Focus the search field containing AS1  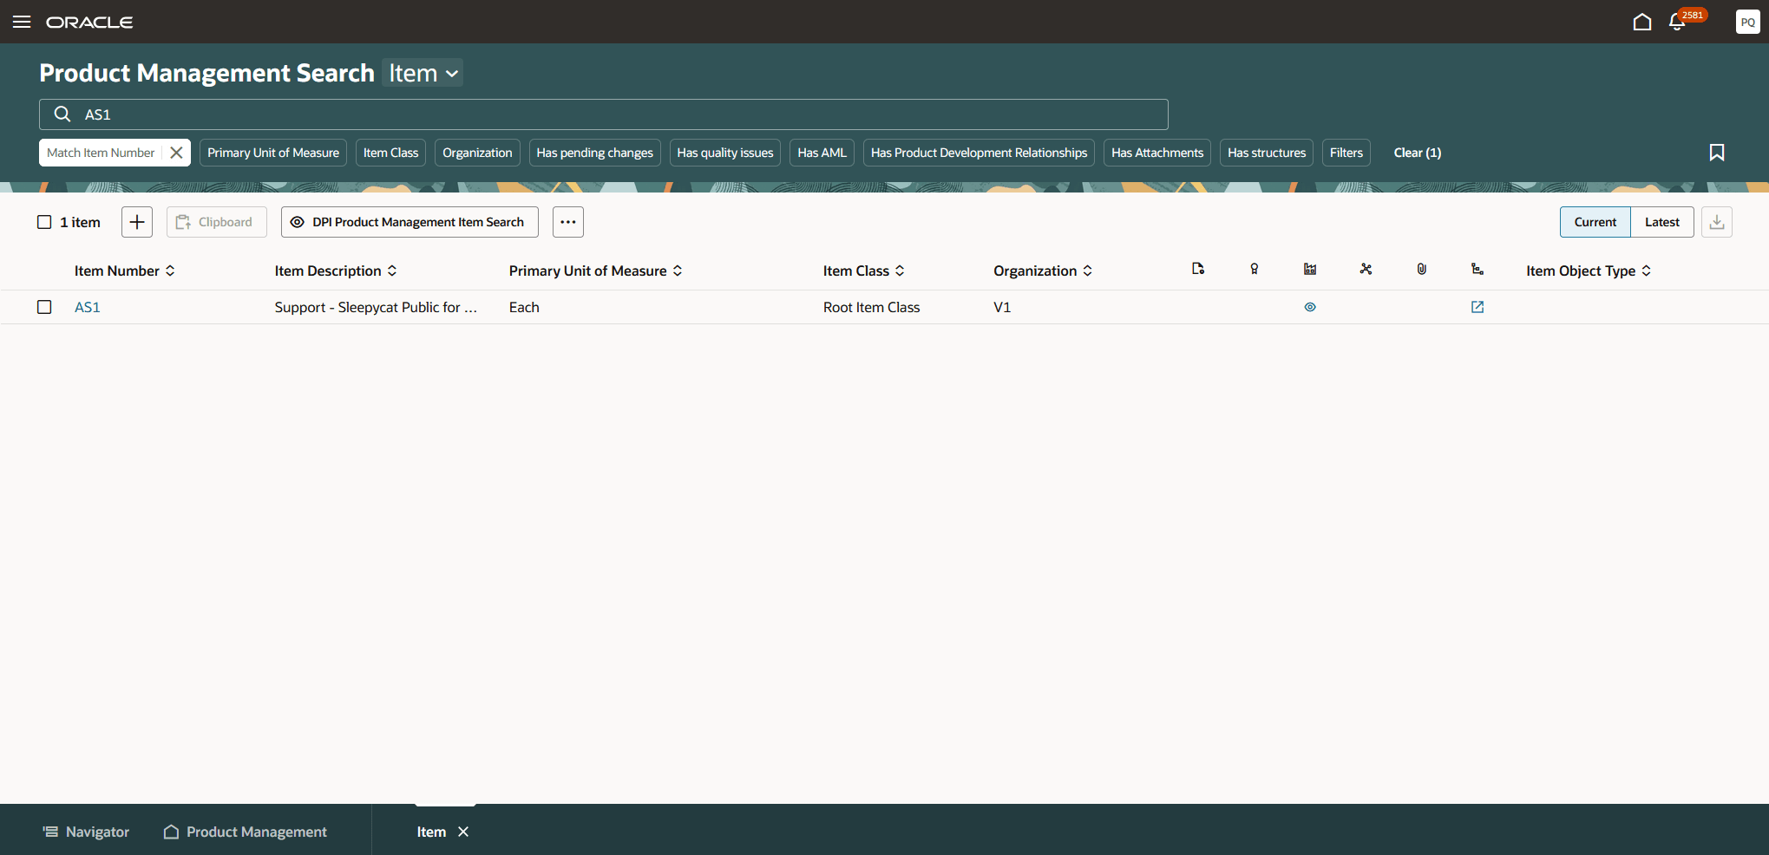604,114
